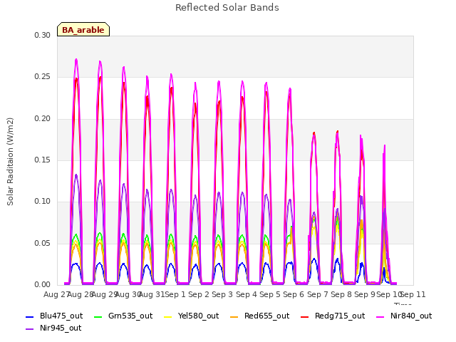The image size is (456, 342).
Task: Click the 0.05 y-axis tick label
Action: coord(43,243)
